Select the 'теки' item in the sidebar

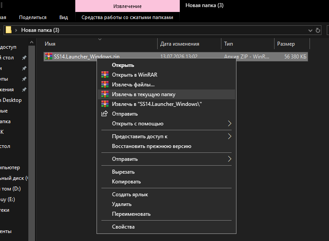tap(4, 210)
